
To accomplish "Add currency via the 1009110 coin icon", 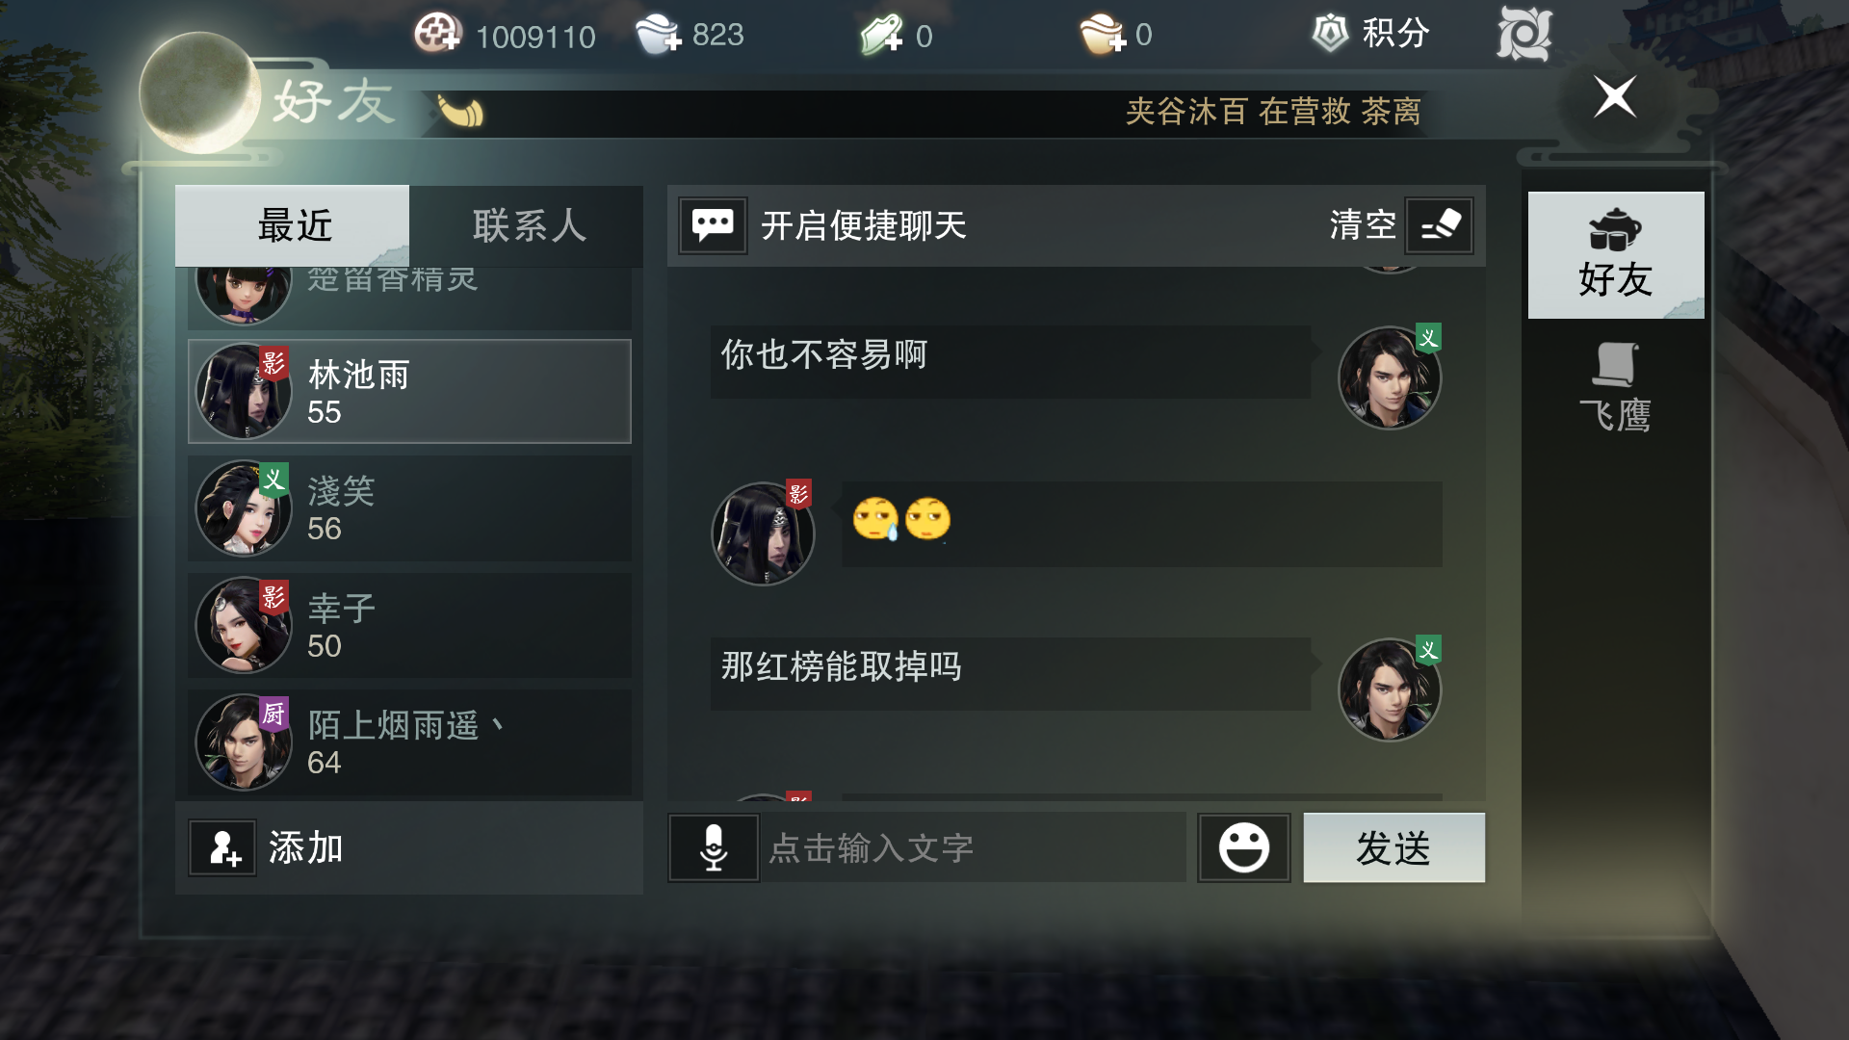I will point(437,34).
